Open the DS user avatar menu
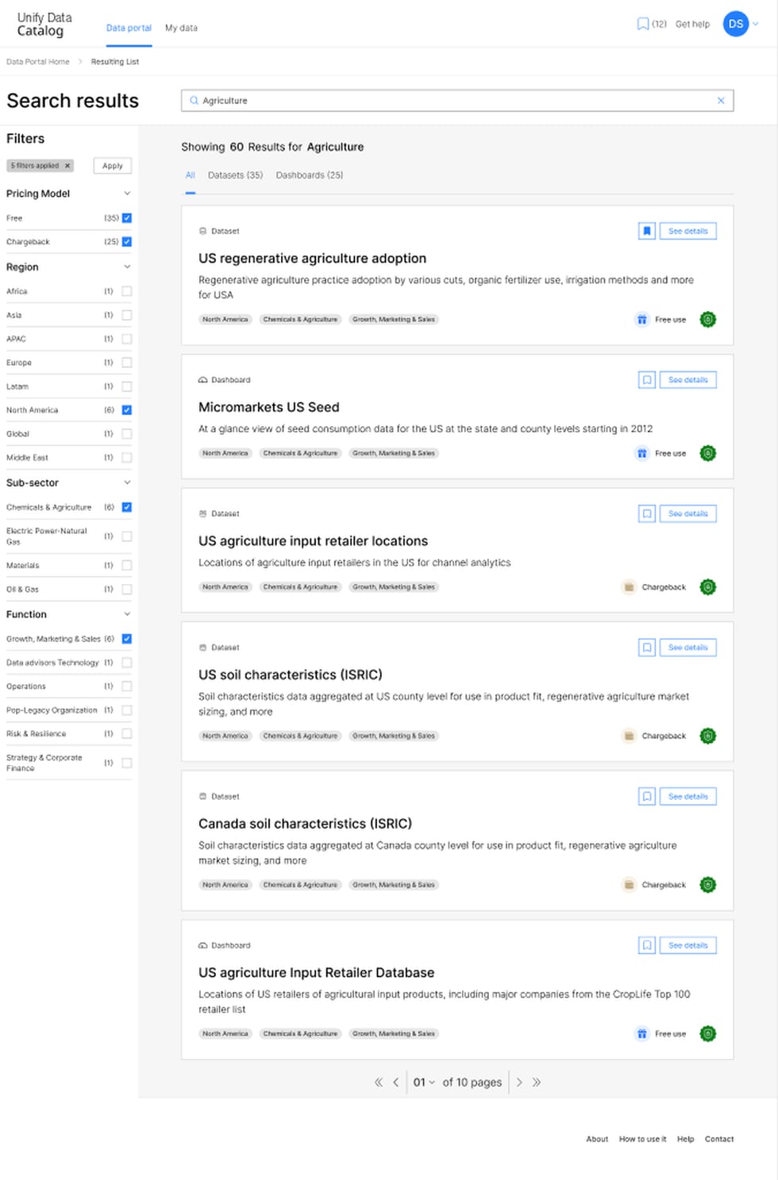The image size is (778, 1180). 736,24
